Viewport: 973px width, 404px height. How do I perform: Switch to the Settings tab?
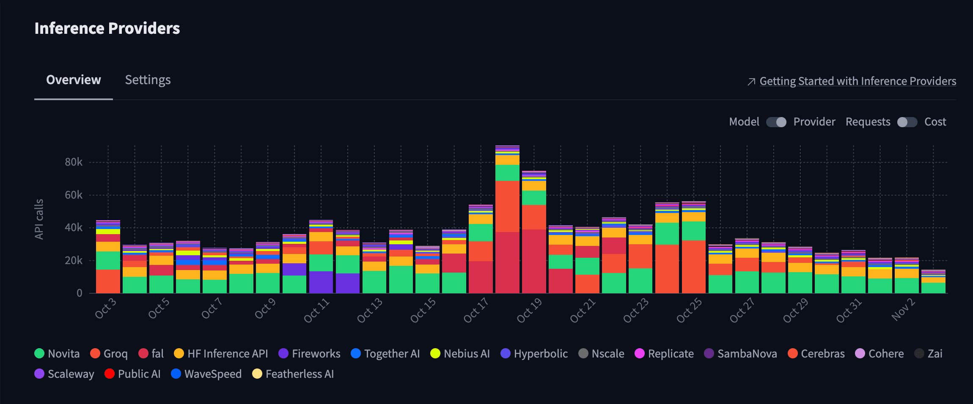pyautogui.click(x=148, y=80)
